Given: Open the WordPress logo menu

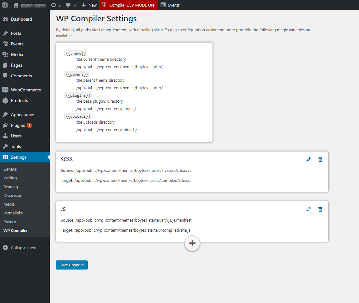Looking at the screenshot, I should 5,5.
